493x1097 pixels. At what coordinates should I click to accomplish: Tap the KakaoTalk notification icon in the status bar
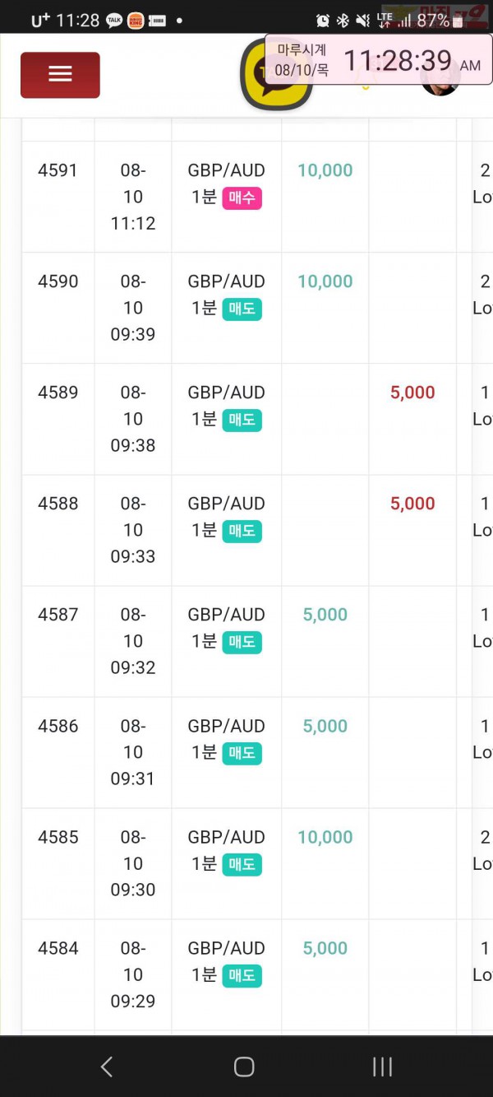(x=114, y=21)
